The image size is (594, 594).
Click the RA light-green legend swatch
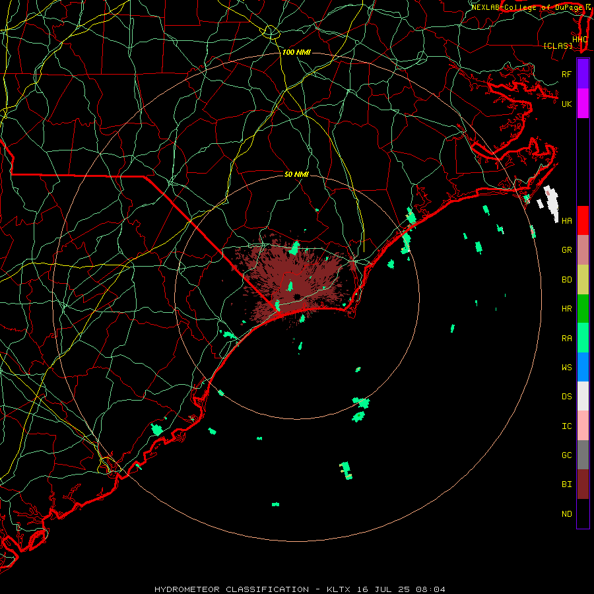coord(583,338)
